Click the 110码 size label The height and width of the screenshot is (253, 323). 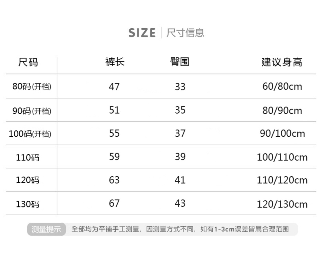click(x=28, y=157)
